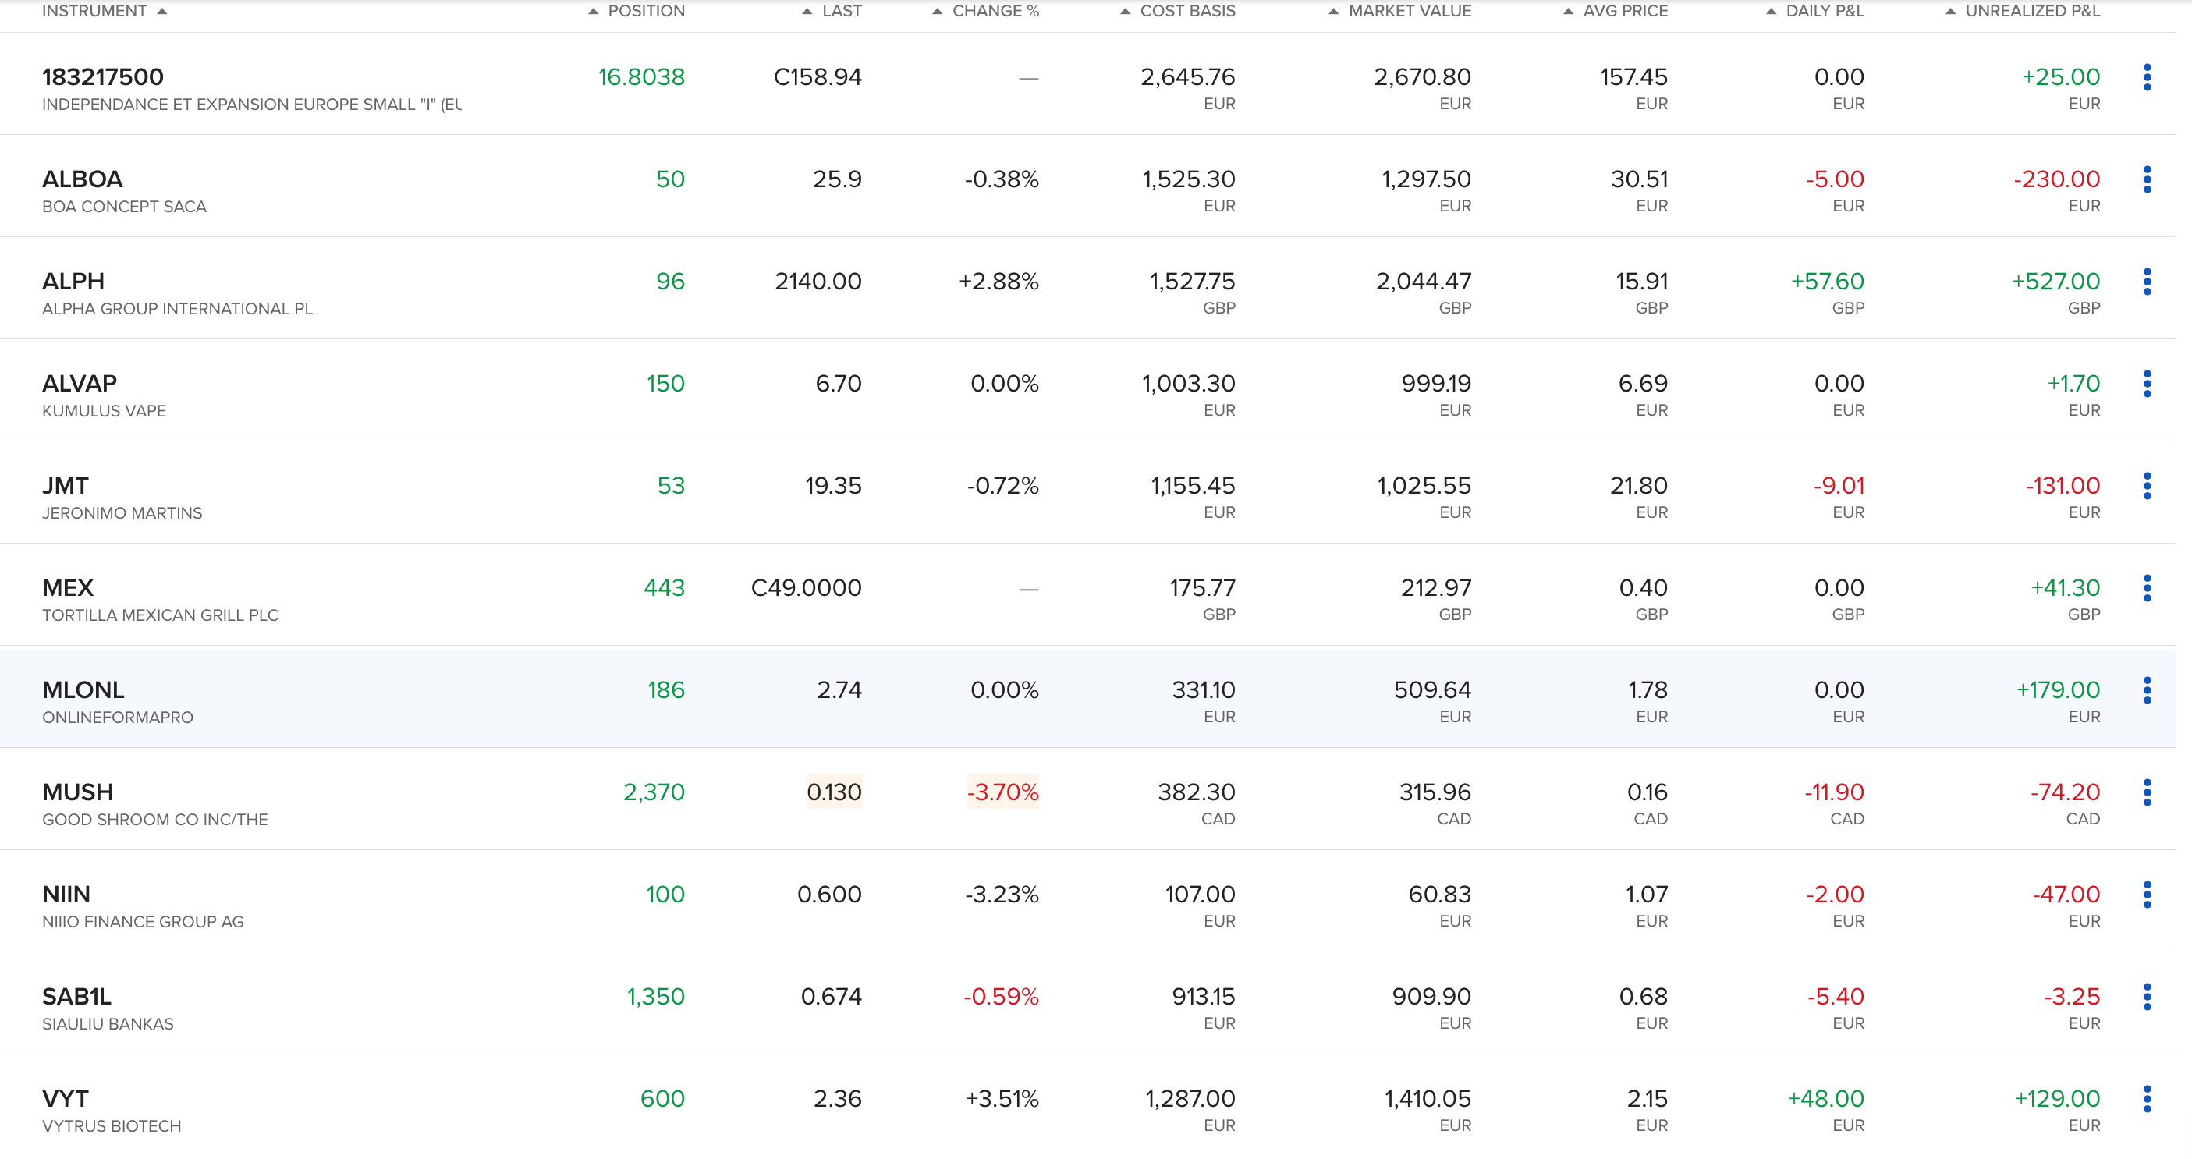Viewport: 2192px width, 1159px height.
Task: Open the three-dot menu for ALPH row
Action: coord(2146,282)
